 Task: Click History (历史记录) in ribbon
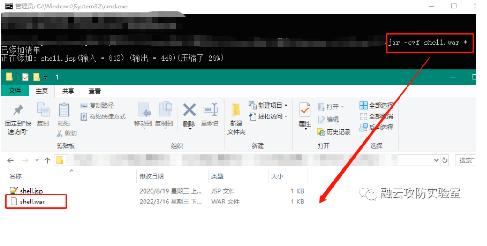coord(334,132)
